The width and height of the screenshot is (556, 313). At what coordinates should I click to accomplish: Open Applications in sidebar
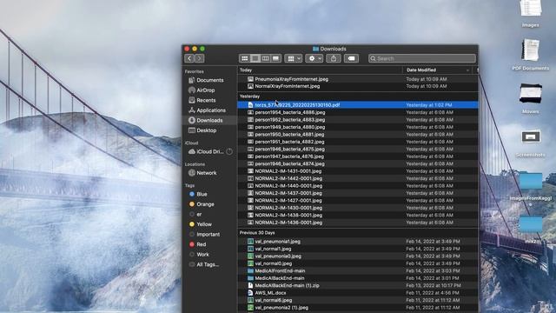(x=211, y=110)
